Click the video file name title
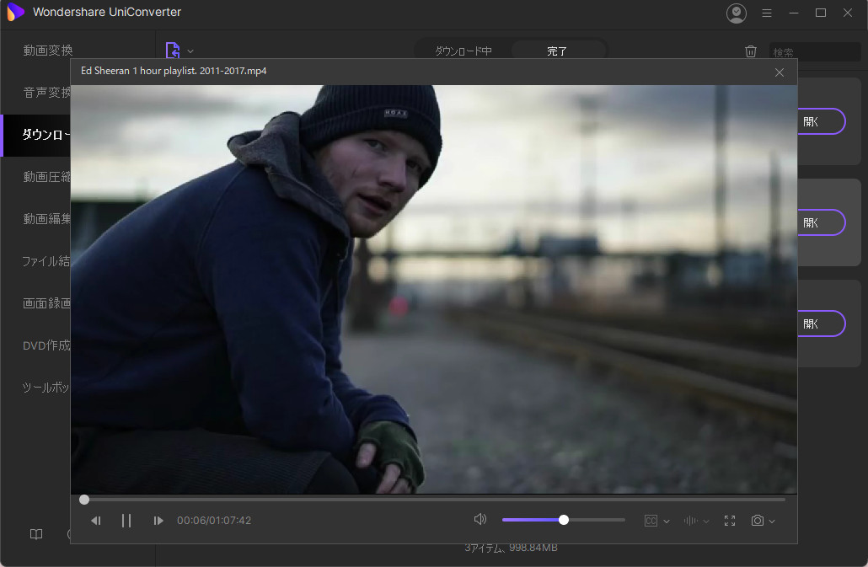Image resolution: width=868 pixels, height=567 pixels. click(174, 71)
